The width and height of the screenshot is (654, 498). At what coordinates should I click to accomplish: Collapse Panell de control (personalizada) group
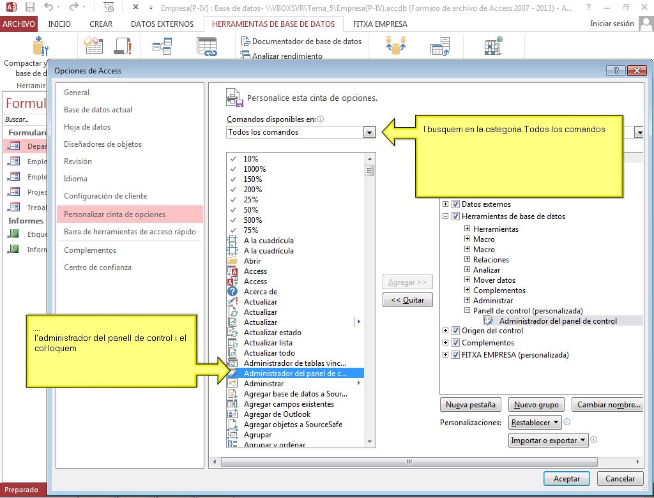pos(467,310)
